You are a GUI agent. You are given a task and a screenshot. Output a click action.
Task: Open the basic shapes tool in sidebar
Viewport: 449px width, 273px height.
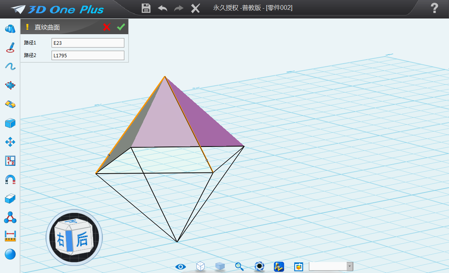click(10, 29)
